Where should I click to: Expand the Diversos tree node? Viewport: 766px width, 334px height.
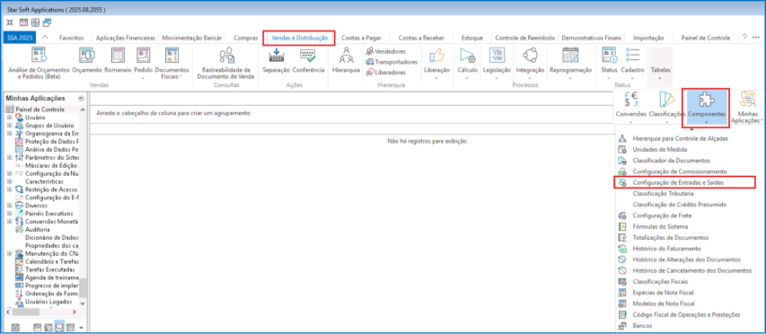pyautogui.click(x=9, y=206)
